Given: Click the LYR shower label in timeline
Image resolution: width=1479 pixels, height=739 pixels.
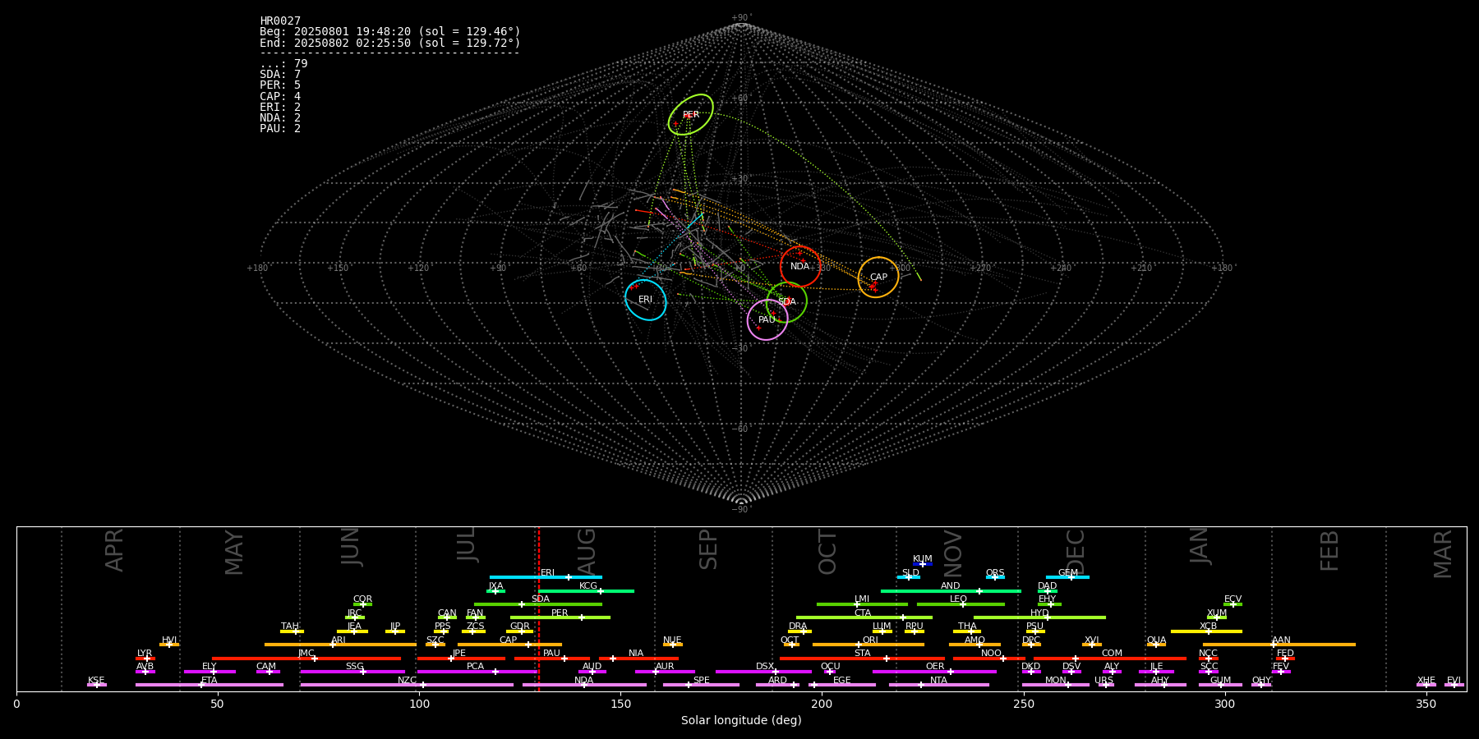Looking at the screenshot, I should click(145, 654).
